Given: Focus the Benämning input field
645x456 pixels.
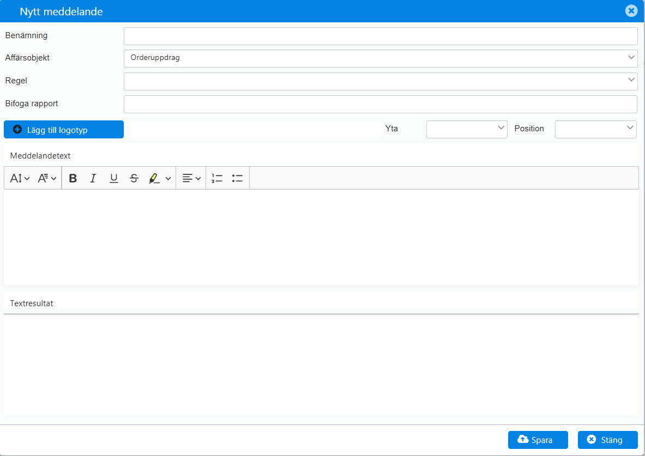Looking at the screenshot, I should coord(381,36).
